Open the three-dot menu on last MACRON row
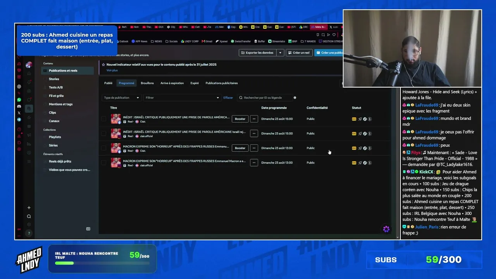The image size is (496, 279). click(254, 163)
